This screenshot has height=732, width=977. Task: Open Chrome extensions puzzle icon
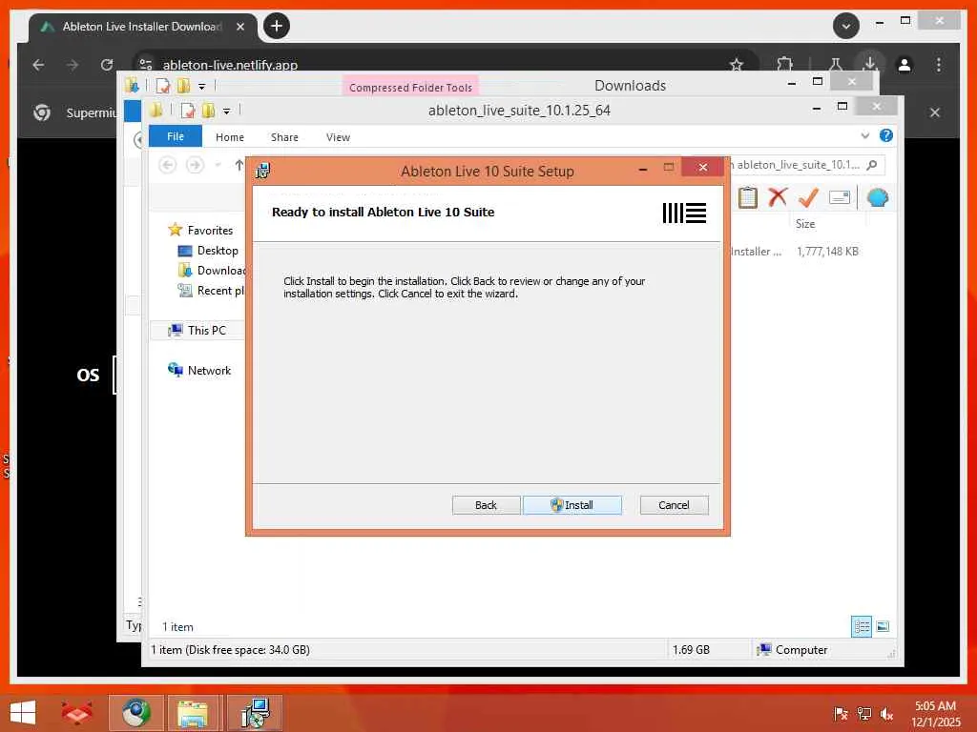(x=785, y=65)
